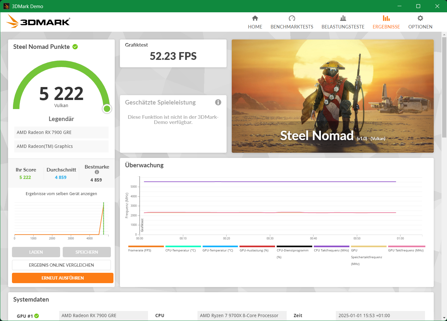Click the gauge icon above BENCHMARKTESTS

[292, 18]
